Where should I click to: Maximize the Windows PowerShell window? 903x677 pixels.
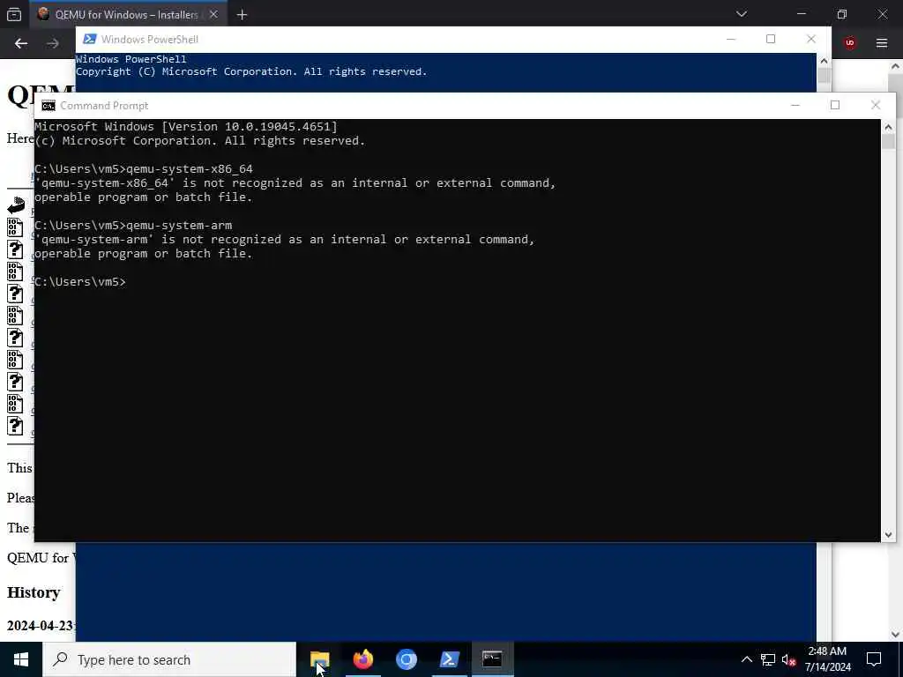click(771, 39)
